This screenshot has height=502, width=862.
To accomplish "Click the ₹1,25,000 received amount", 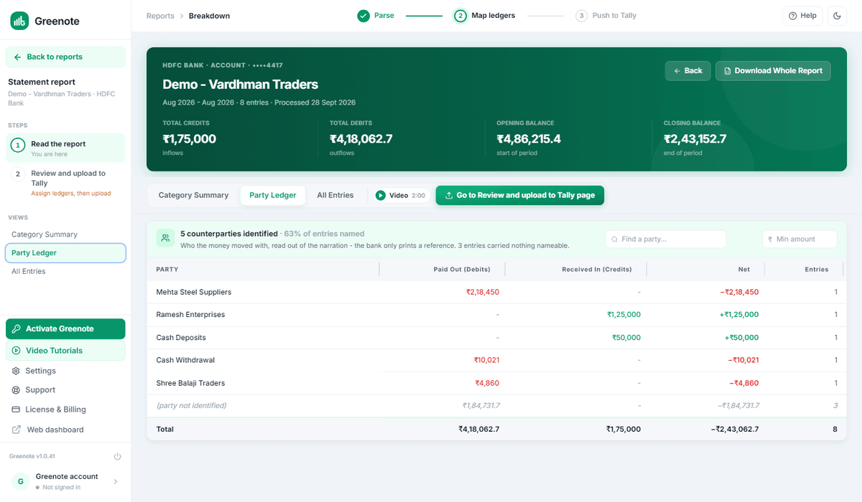I will pyautogui.click(x=624, y=315).
